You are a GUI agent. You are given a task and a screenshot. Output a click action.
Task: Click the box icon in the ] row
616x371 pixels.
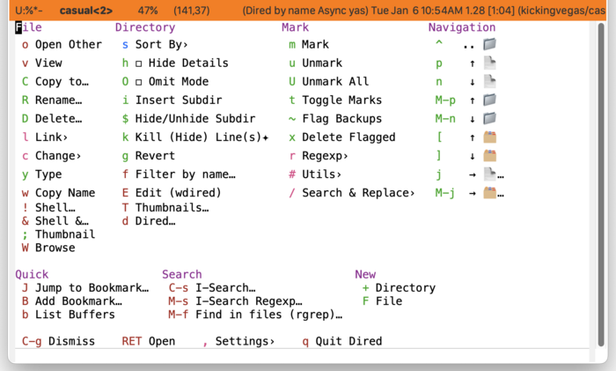click(x=489, y=155)
